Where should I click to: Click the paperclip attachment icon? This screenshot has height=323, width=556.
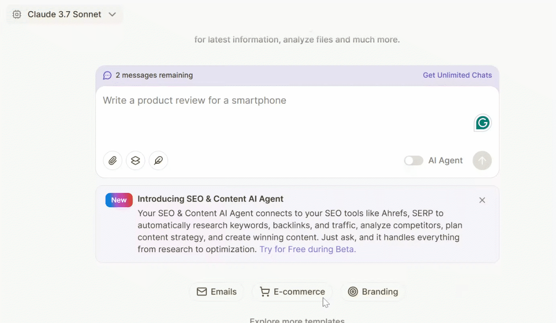click(x=112, y=160)
